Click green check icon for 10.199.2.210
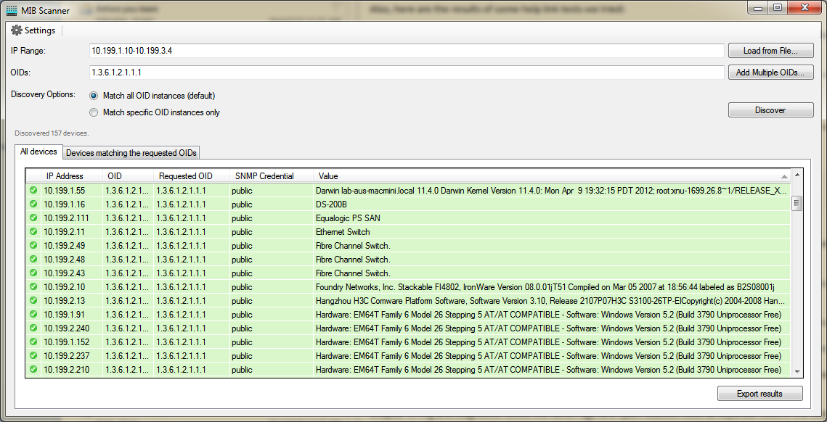This screenshot has height=422, width=827. pyautogui.click(x=33, y=370)
